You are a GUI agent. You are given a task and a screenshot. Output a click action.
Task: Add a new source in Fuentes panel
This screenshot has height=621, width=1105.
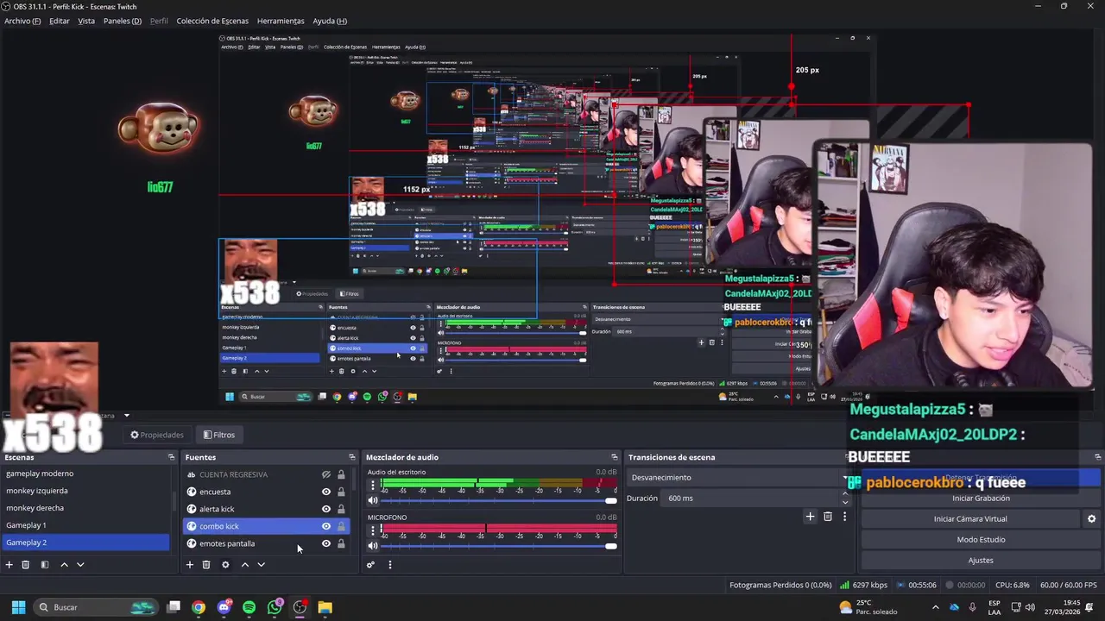190,565
